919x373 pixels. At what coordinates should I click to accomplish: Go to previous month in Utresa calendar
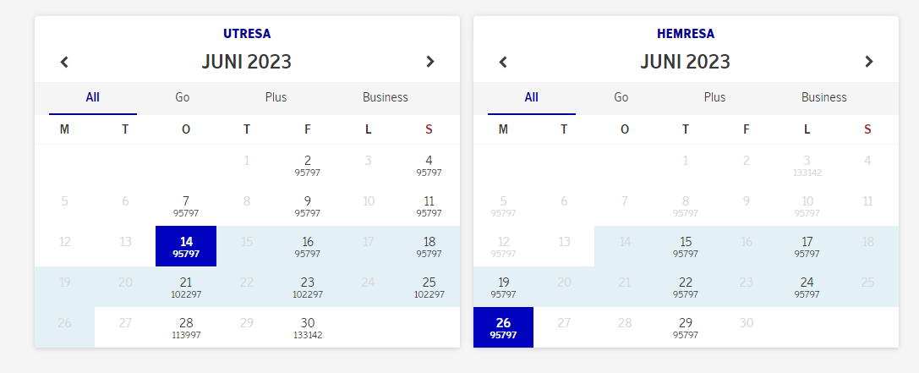(64, 62)
